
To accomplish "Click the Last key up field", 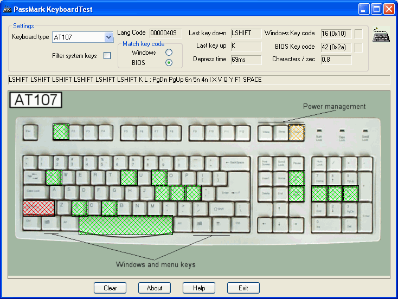I will pyautogui.click(x=246, y=46).
